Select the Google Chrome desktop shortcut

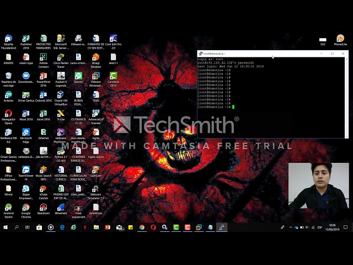[x=26, y=211]
